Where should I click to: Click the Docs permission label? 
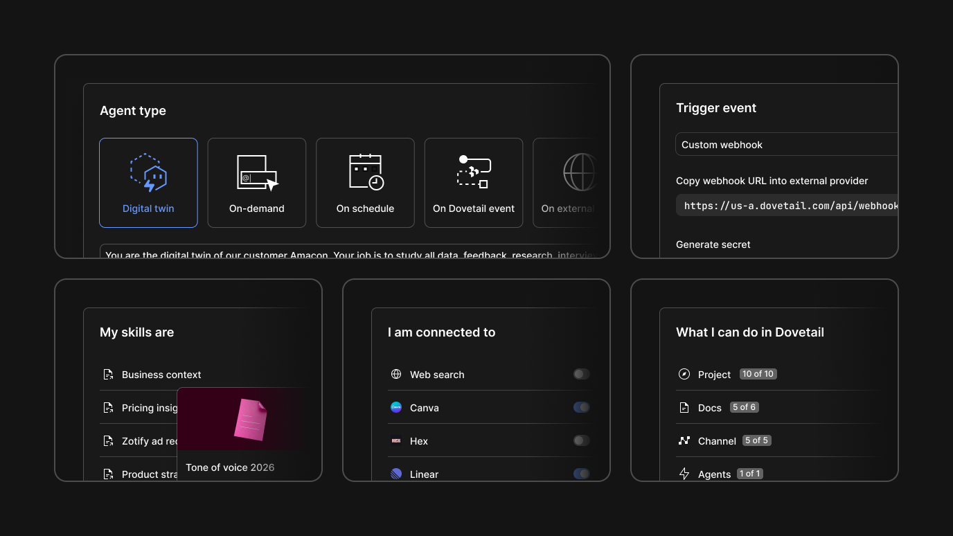[710, 408]
